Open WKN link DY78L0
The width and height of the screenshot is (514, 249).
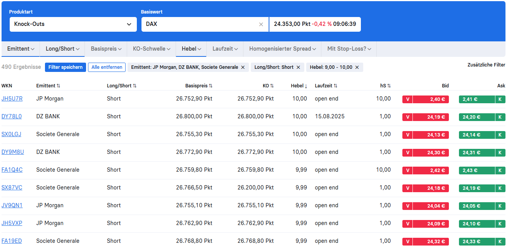coord(12,116)
